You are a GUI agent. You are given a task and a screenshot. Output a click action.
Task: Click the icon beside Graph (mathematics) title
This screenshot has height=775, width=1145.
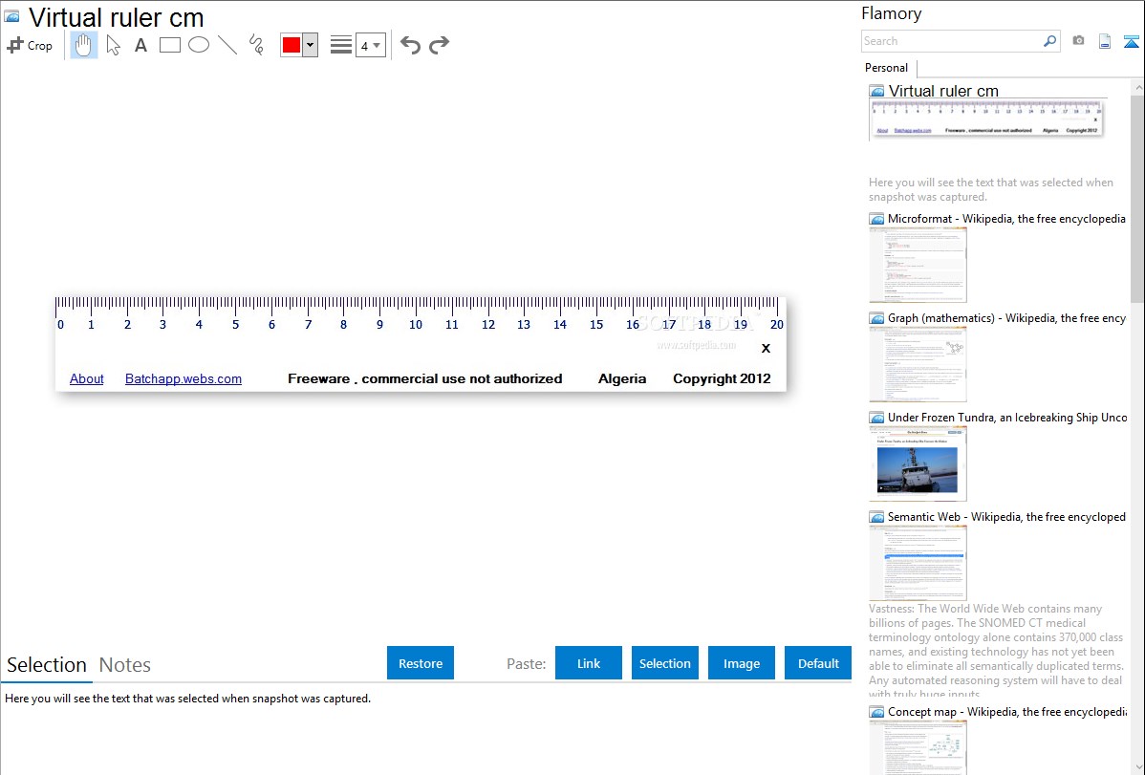tap(877, 318)
